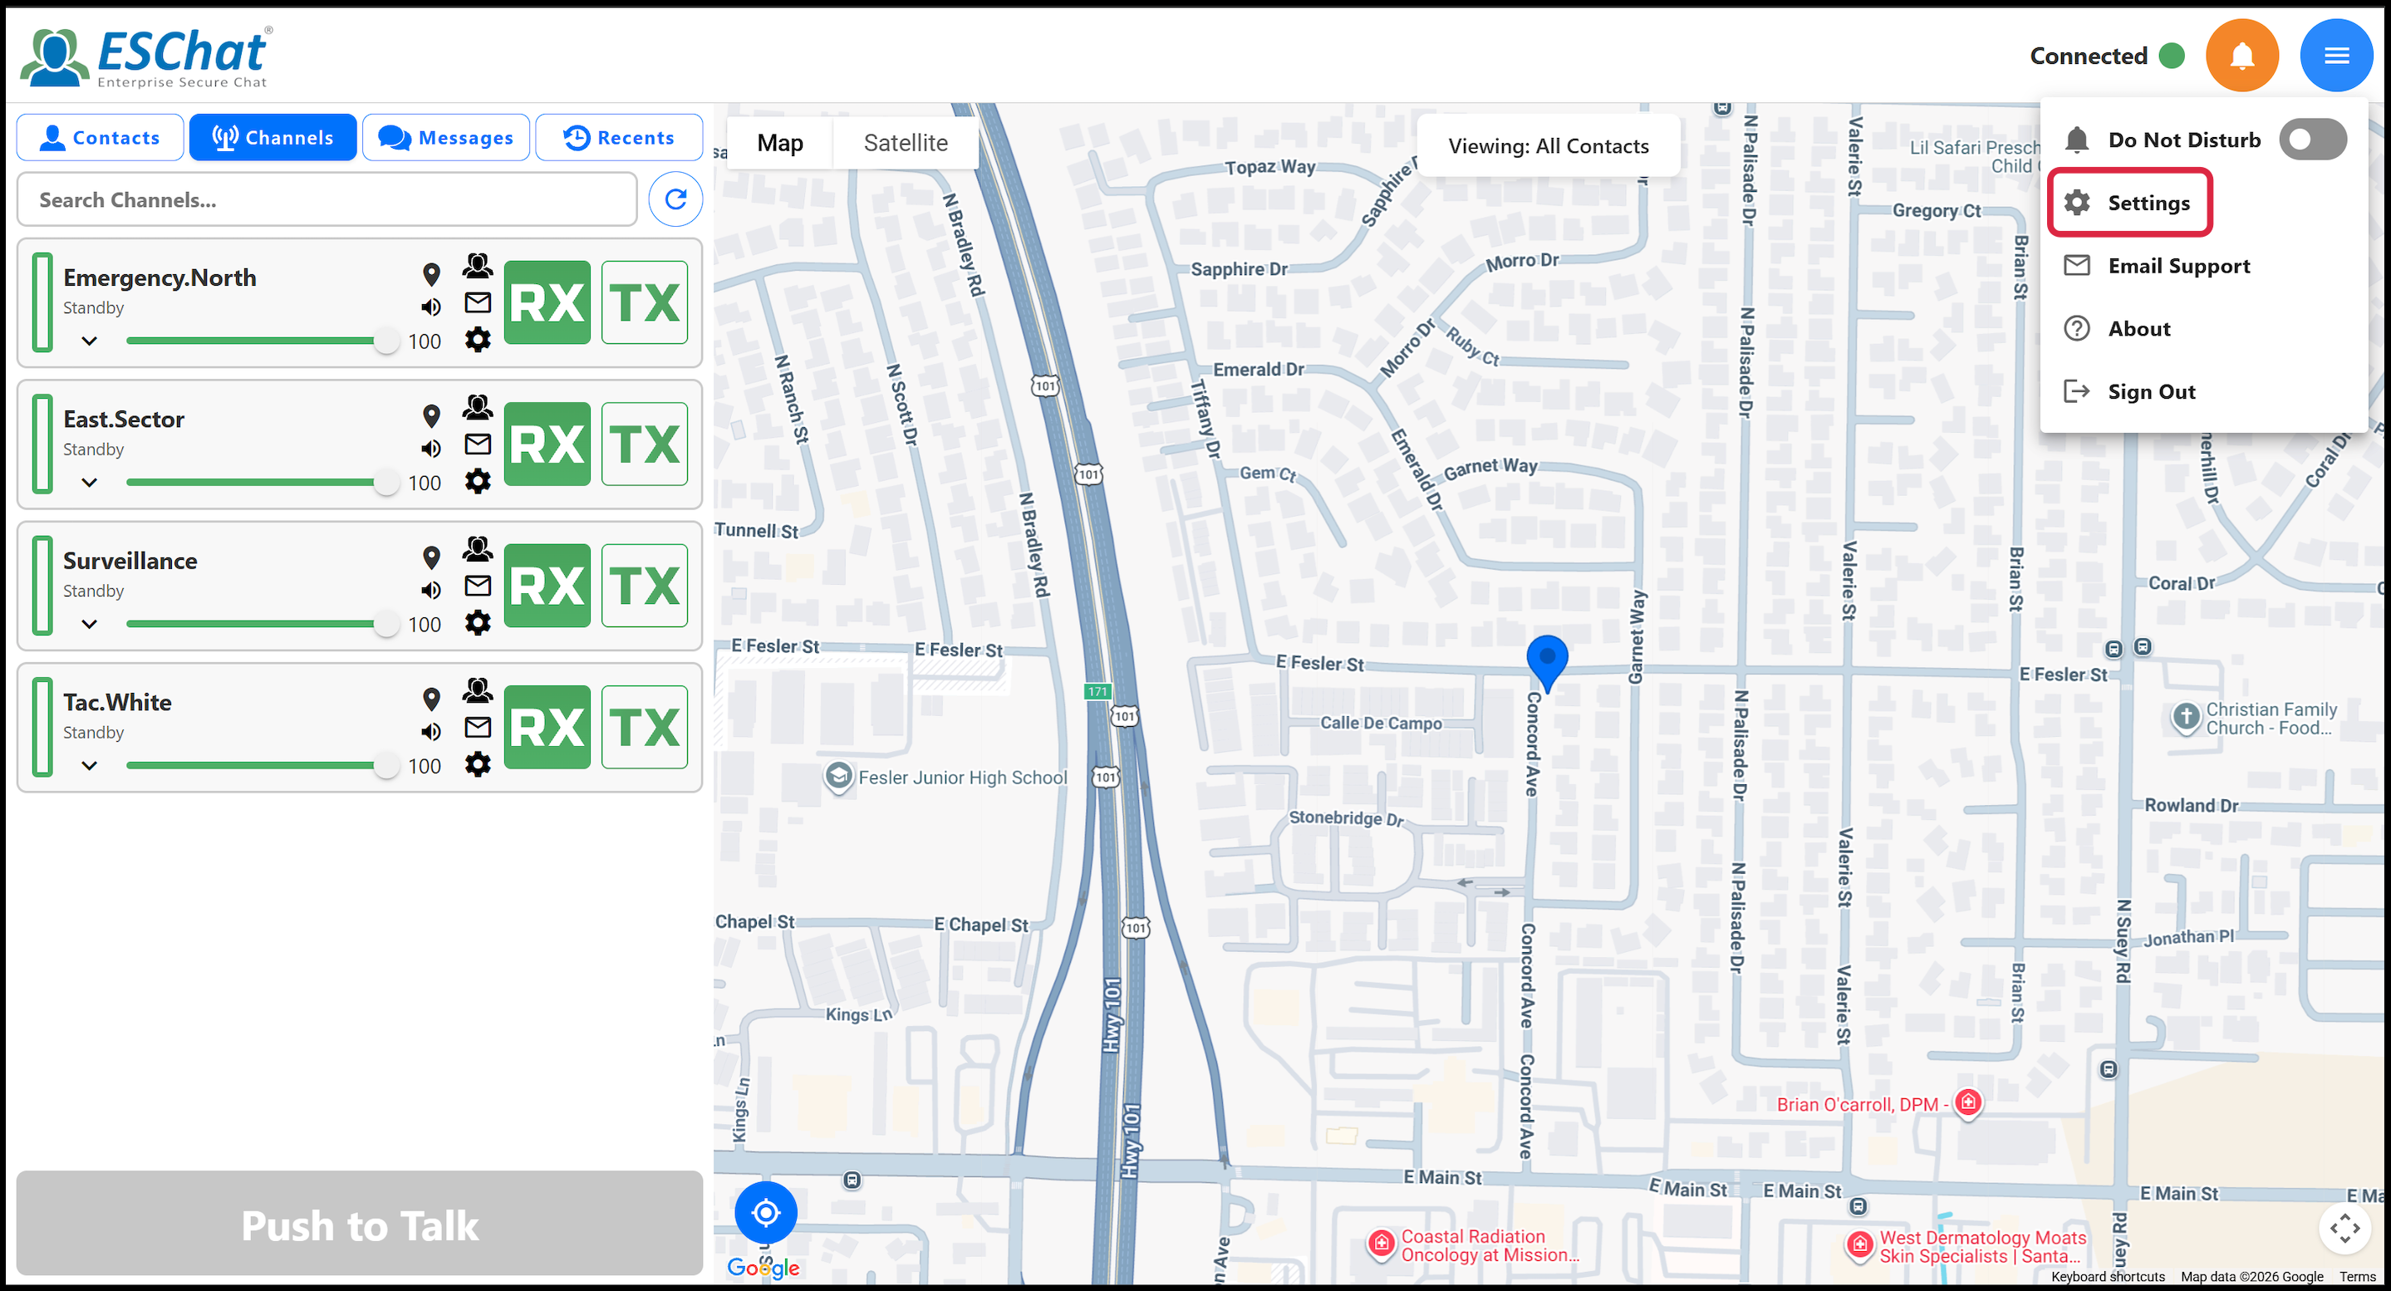View Tac.White channel members icon
This screenshot has width=2391, height=1291.
[477, 690]
